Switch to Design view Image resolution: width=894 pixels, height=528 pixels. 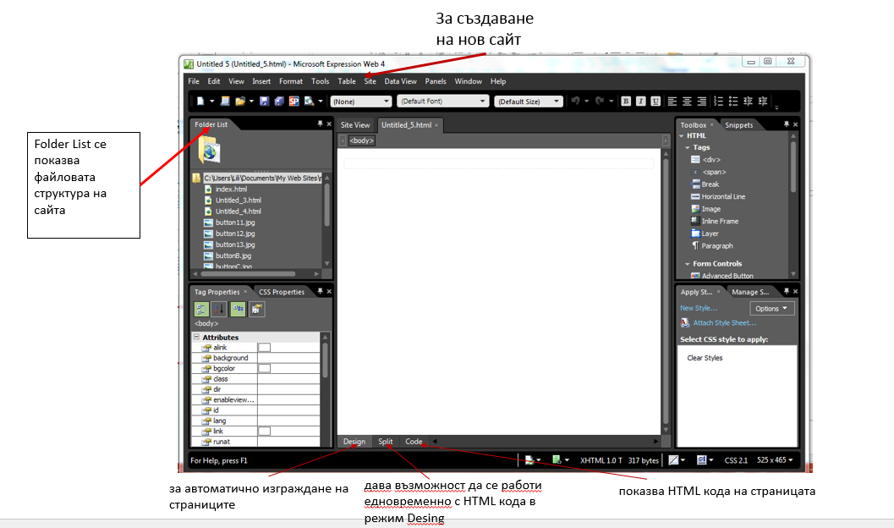pos(354,442)
